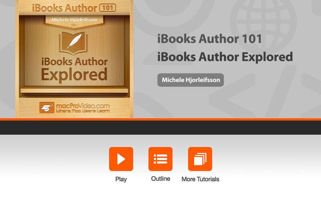Select the iBooks Author 101 heading
321x200 pixels.
tap(209, 39)
